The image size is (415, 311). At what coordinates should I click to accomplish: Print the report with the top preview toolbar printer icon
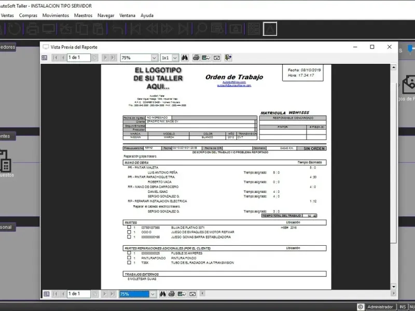[196, 58]
